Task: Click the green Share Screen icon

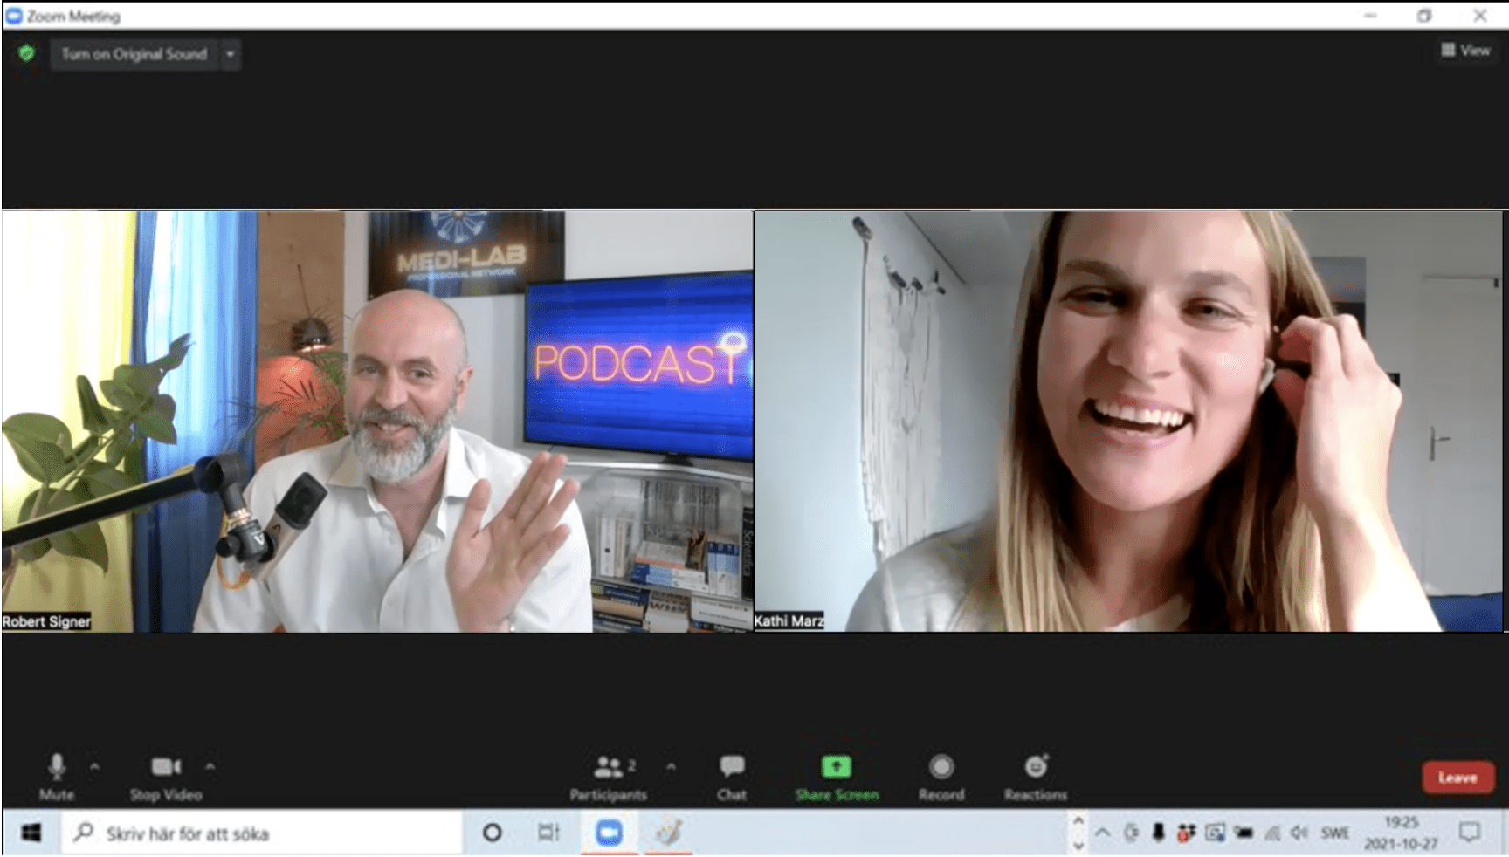Action: click(x=836, y=767)
